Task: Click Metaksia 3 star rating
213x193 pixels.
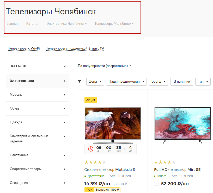Action: coord(95,162)
